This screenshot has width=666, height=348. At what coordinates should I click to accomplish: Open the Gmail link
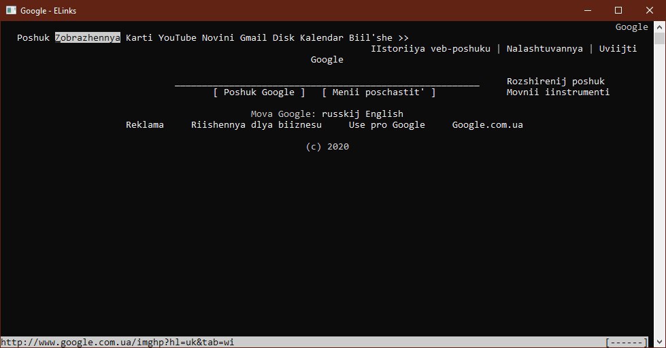click(253, 38)
